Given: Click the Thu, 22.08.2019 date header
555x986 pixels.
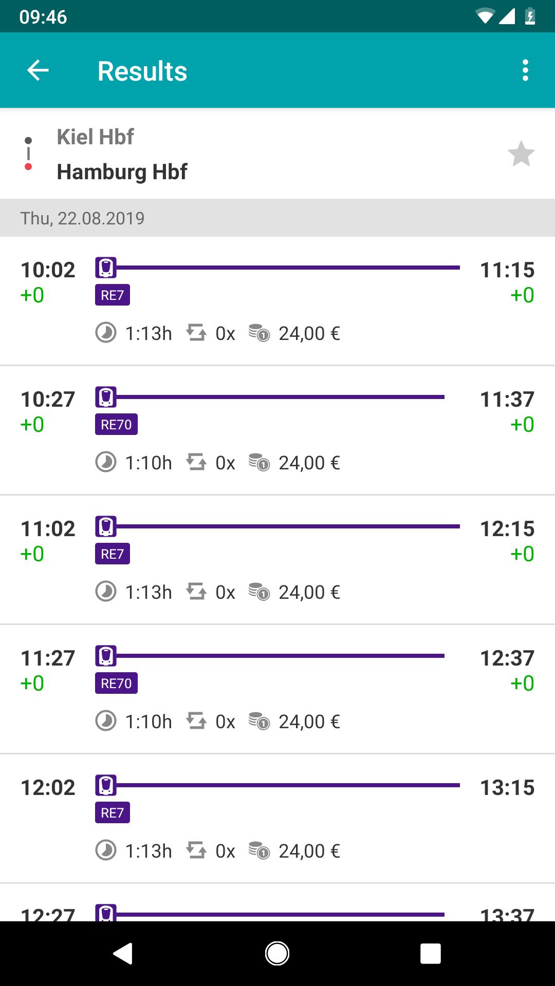Looking at the screenshot, I should 82,218.
